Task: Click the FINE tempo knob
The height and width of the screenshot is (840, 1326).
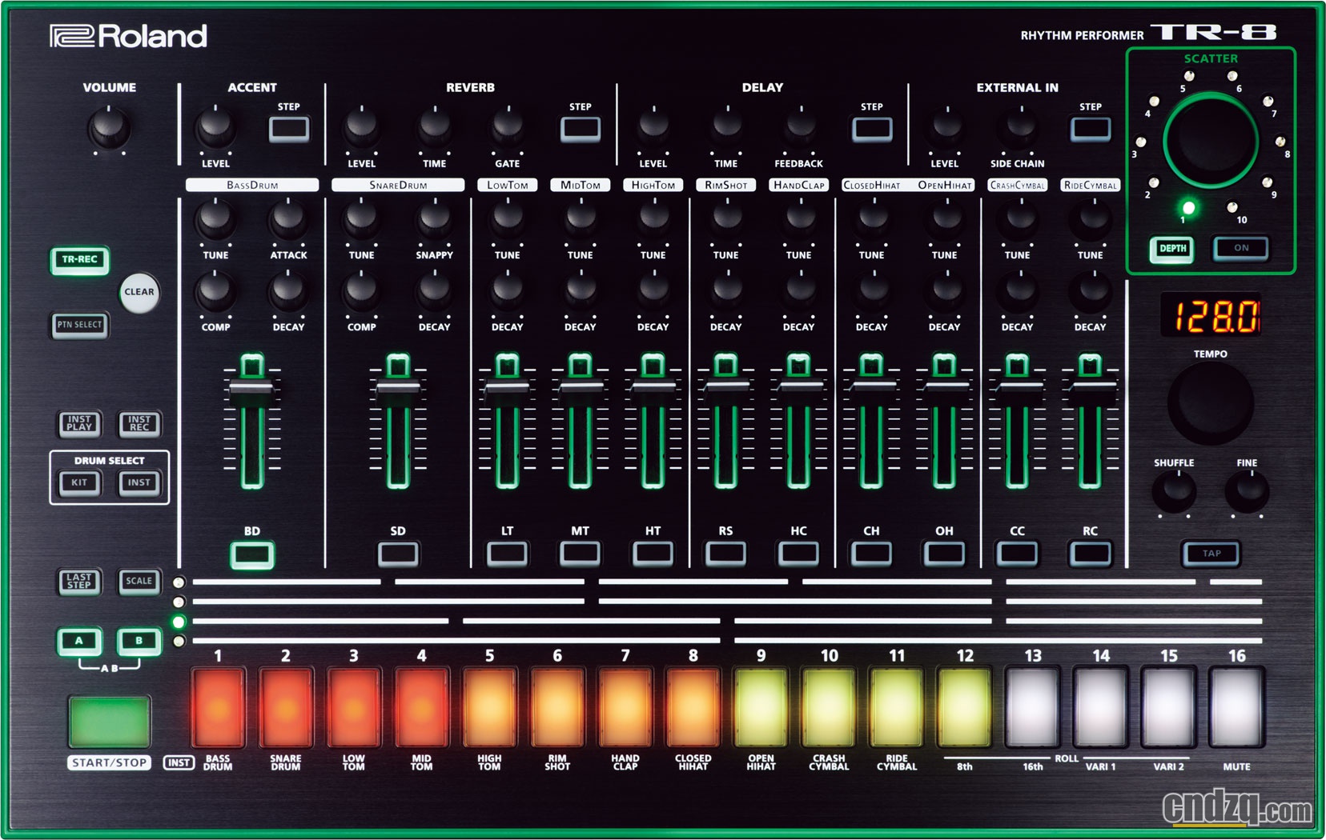Action: coord(1247,491)
